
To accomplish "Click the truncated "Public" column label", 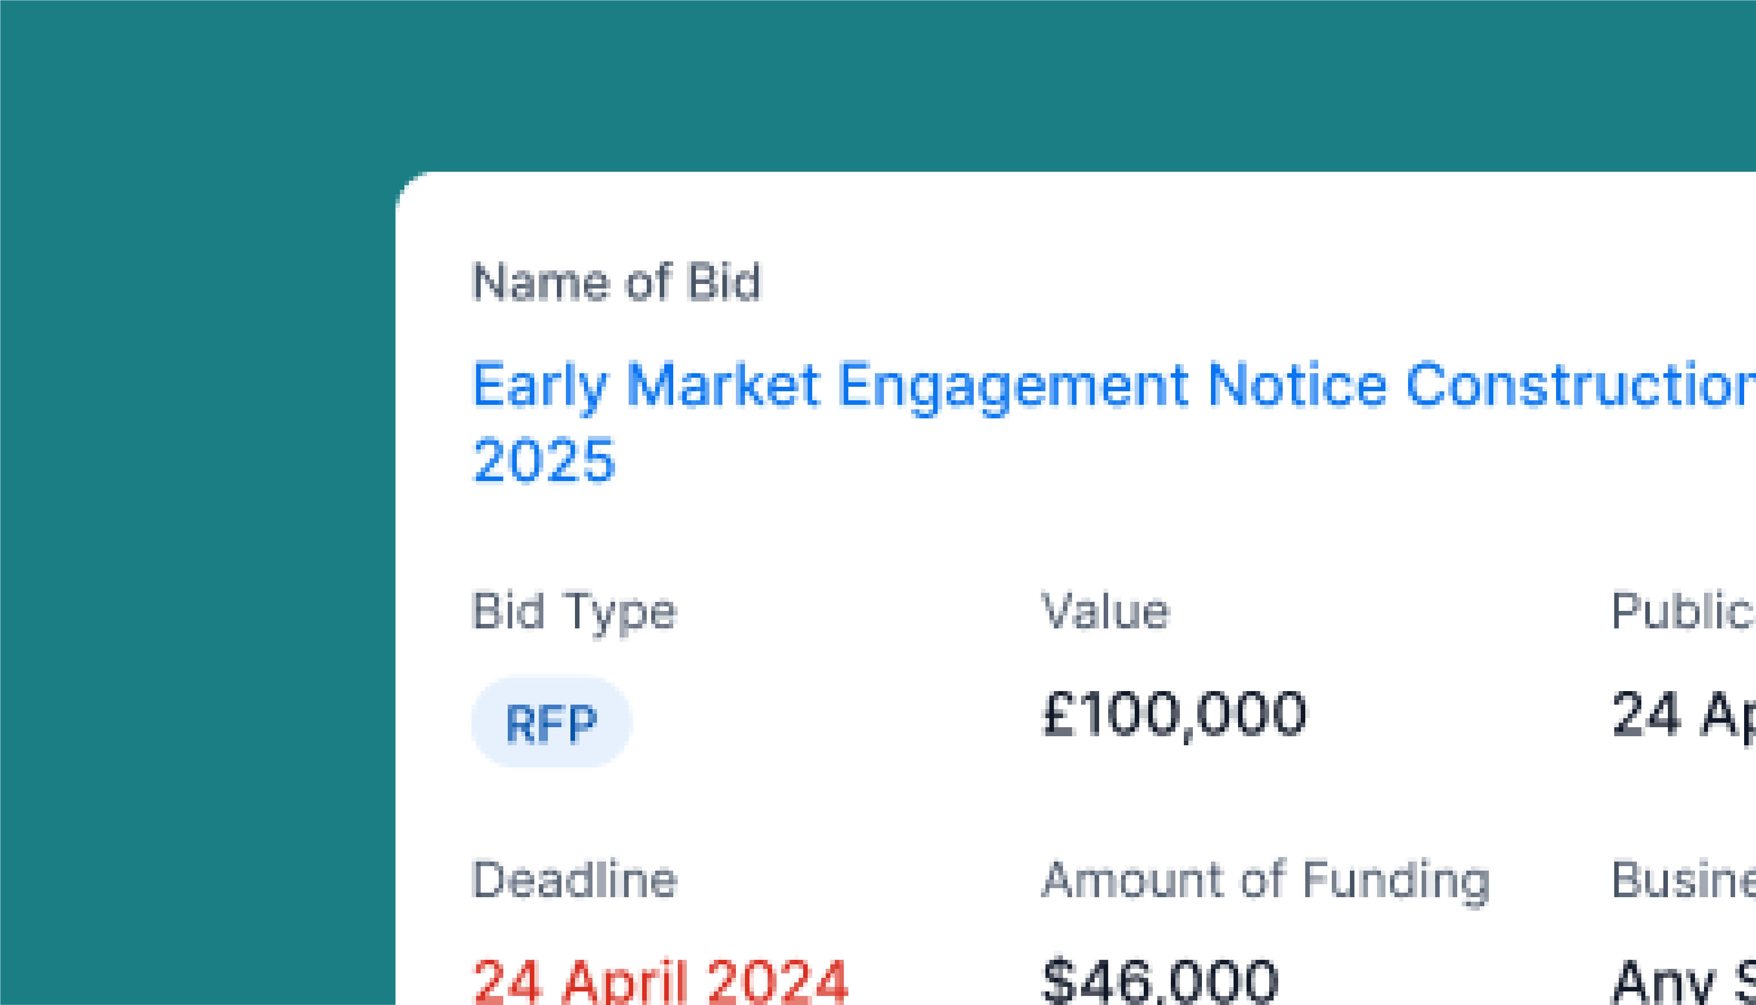I will (x=1682, y=611).
